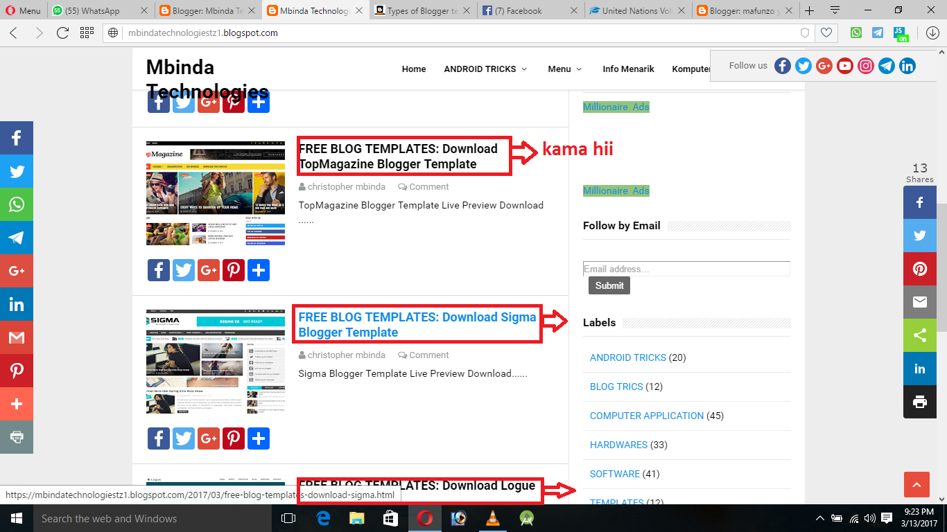Switch to United Nations Vol browser tab
Viewport: 947px width, 532px height.
coord(638,10)
